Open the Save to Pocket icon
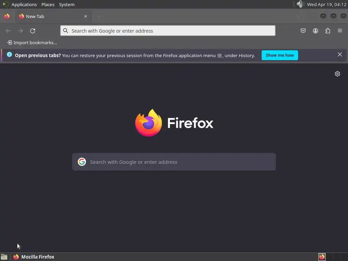 (x=303, y=31)
